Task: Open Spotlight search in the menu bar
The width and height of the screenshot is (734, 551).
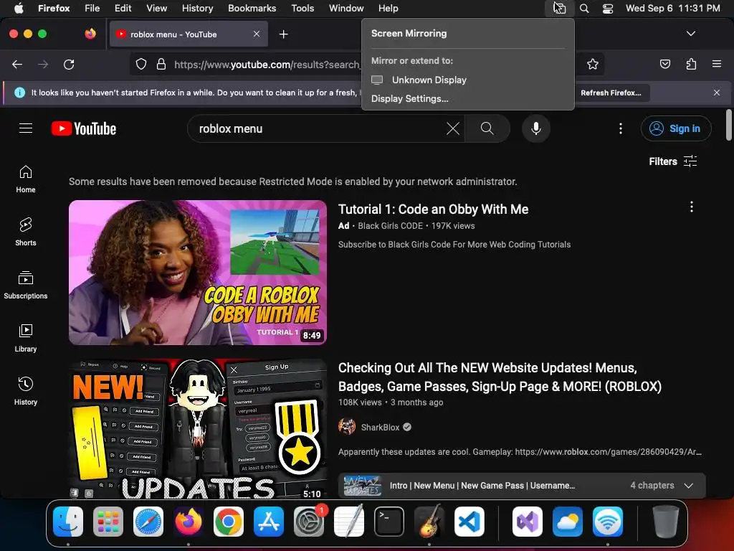Action: point(584,9)
